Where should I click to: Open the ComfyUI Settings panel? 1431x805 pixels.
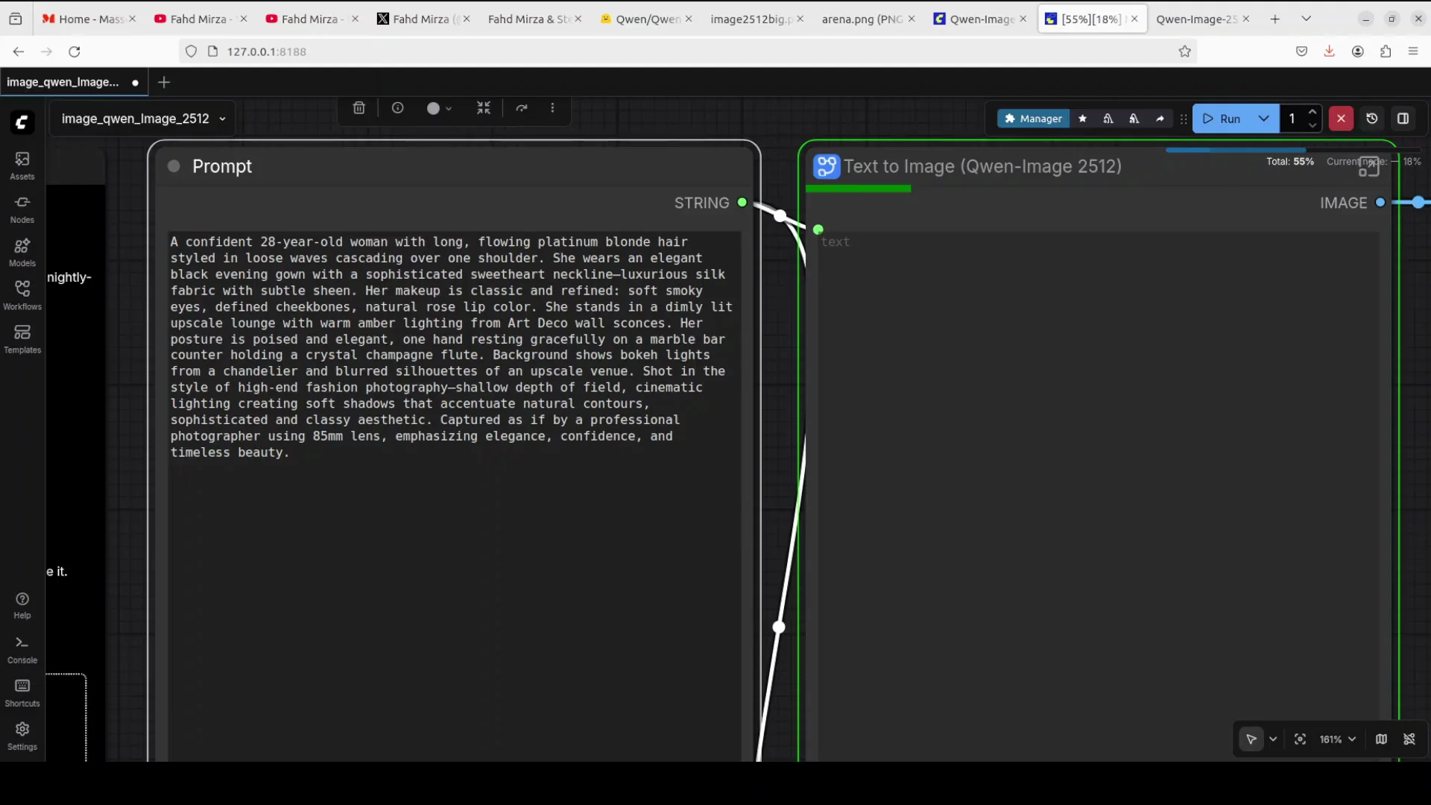[22, 735]
